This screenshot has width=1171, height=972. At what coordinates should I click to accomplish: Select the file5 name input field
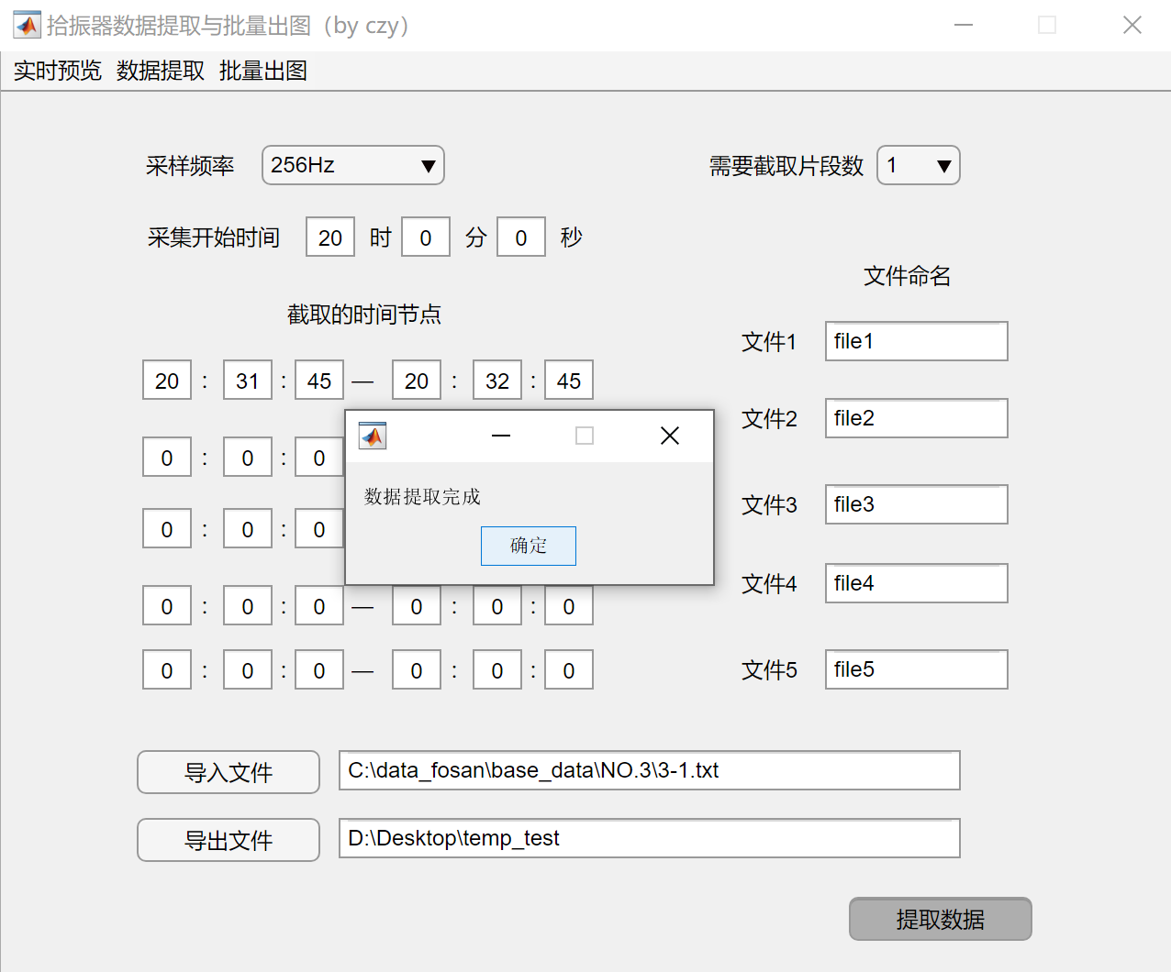point(915,669)
